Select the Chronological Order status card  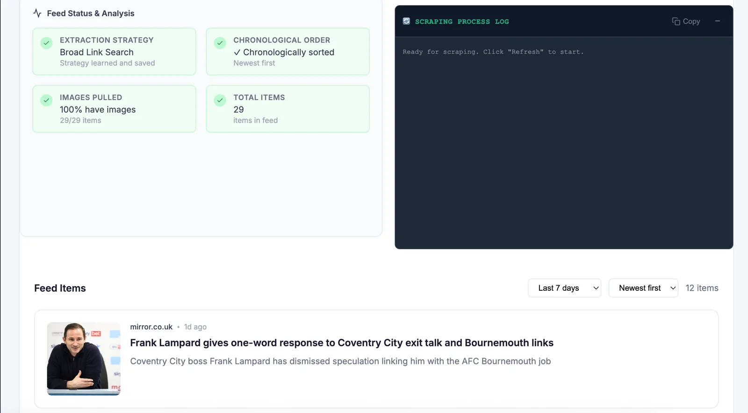coord(288,52)
